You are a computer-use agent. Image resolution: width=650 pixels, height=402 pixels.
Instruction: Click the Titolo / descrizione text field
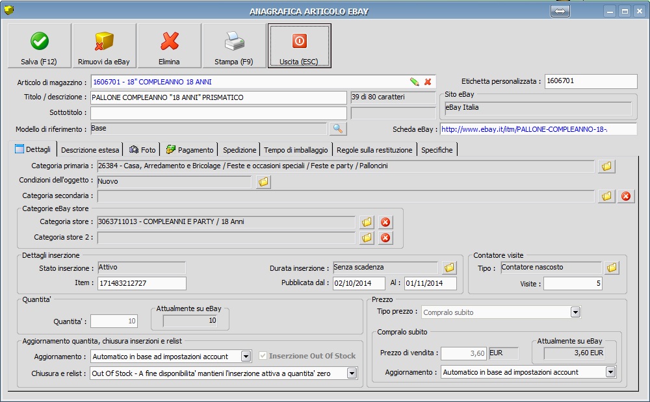(x=218, y=97)
